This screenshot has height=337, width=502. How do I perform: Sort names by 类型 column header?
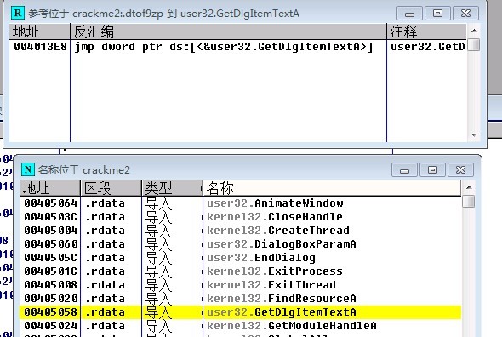click(x=172, y=188)
